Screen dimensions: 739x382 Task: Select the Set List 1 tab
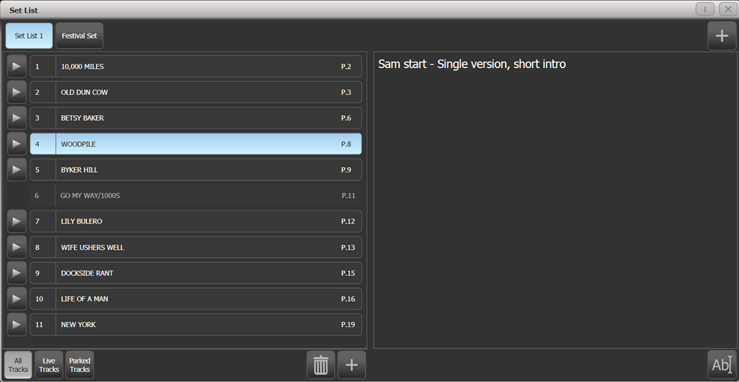tap(29, 36)
